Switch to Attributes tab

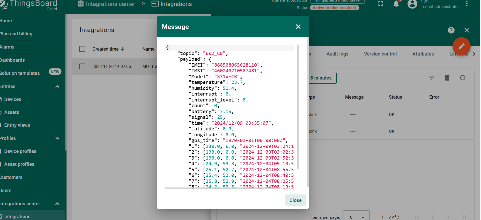423,54
